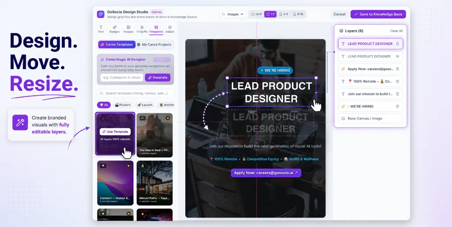Select the Base Canvas / Image layer
This screenshot has height=227, width=452.
(x=370, y=119)
